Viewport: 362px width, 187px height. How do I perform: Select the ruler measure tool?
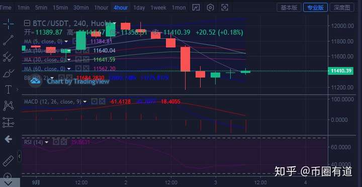point(9,161)
